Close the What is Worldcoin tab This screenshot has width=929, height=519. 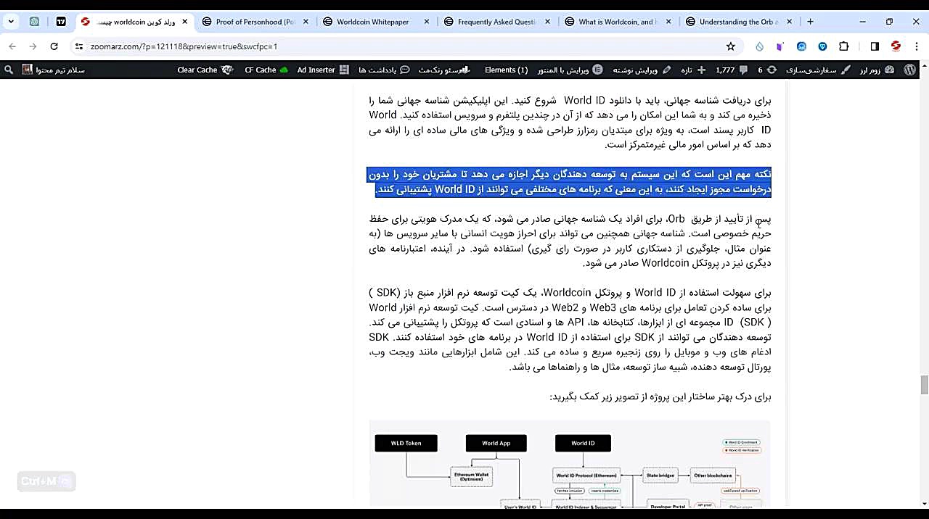[668, 22]
